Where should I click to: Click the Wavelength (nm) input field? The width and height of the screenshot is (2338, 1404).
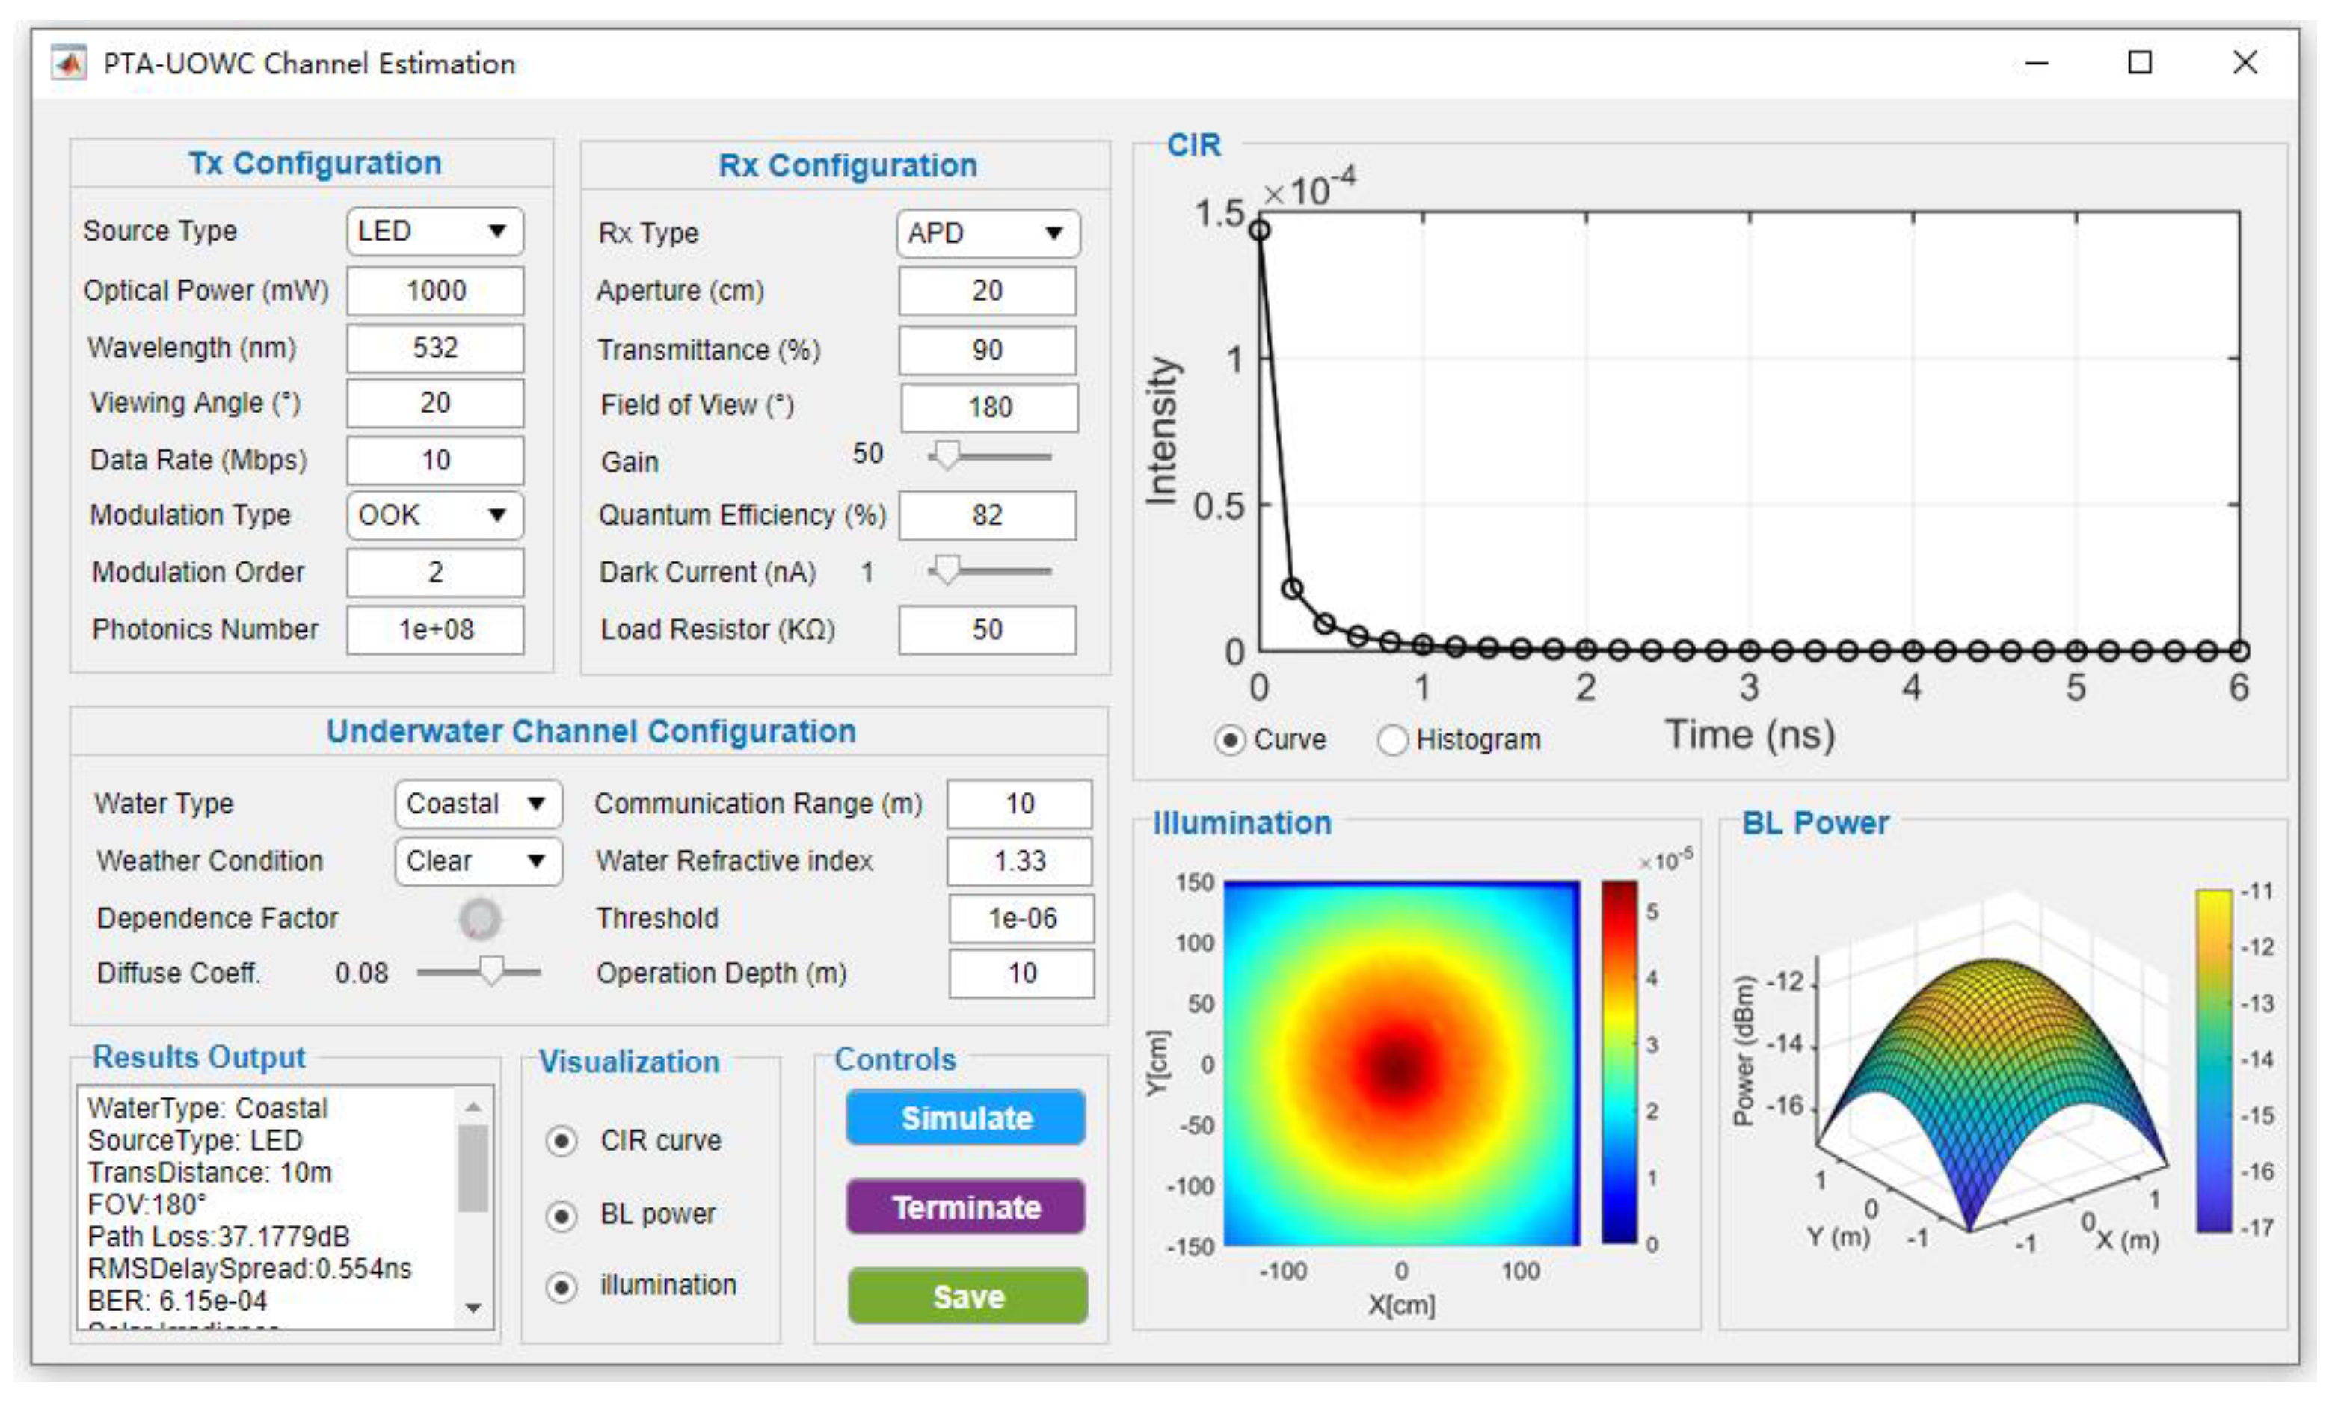pyautogui.click(x=434, y=347)
